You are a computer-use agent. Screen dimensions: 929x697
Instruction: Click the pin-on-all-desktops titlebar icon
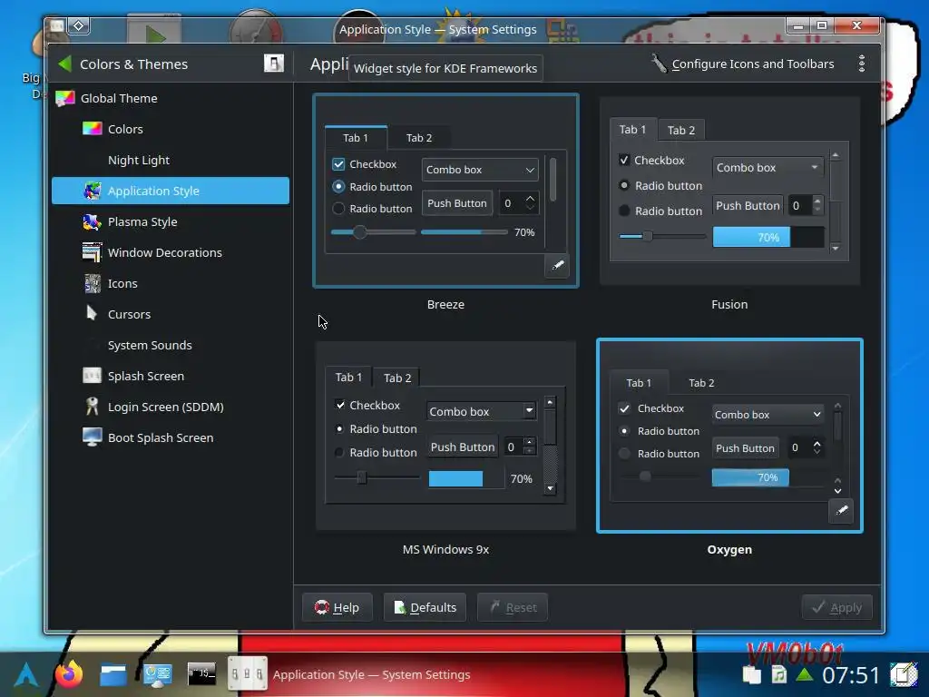(x=79, y=25)
